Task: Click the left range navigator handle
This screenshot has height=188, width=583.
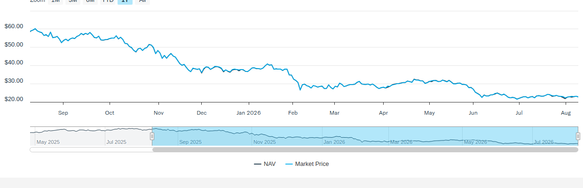Action: (x=152, y=136)
